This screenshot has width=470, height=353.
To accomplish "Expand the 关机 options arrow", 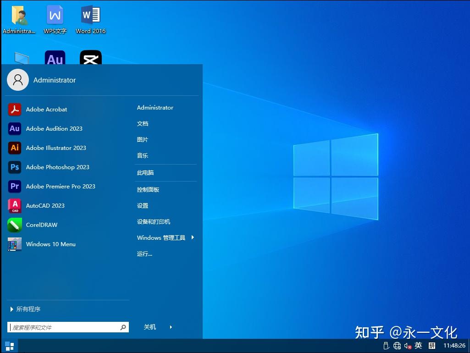I will (171, 327).
